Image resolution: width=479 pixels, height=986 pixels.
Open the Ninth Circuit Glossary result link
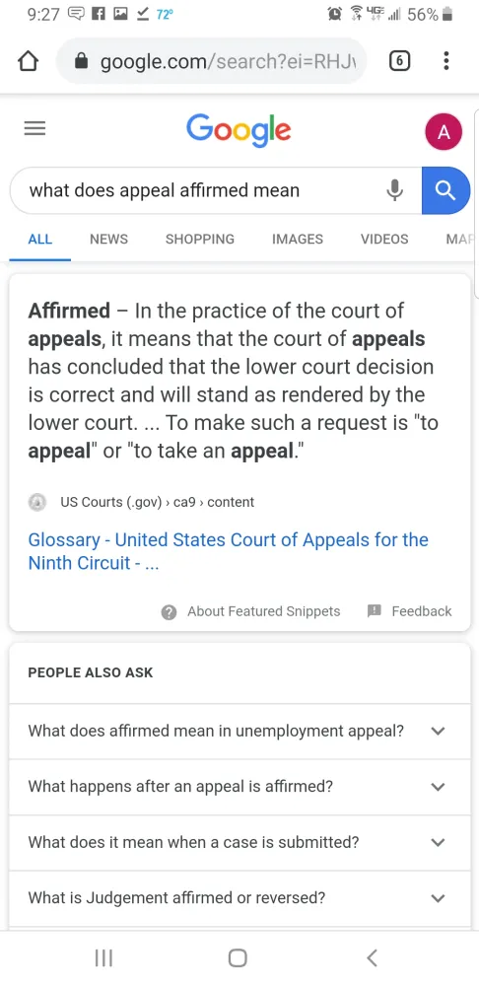tap(229, 551)
